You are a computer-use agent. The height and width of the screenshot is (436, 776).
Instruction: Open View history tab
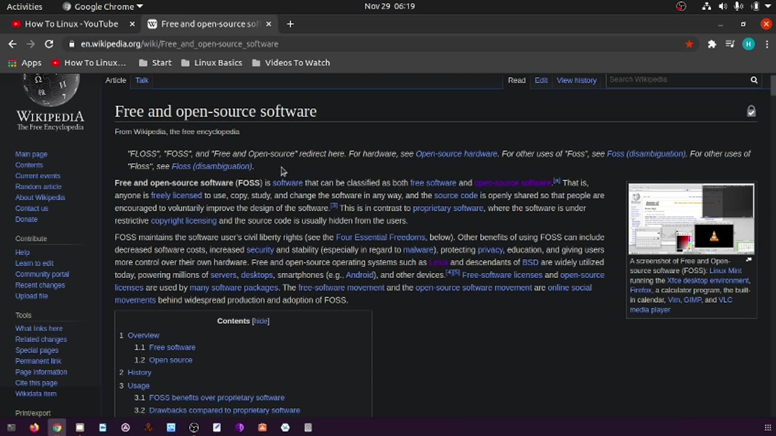click(x=577, y=80)
